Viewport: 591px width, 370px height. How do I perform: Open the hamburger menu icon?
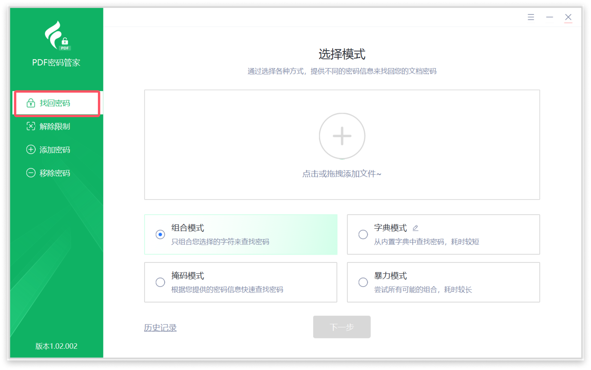(x=531, y=17)
